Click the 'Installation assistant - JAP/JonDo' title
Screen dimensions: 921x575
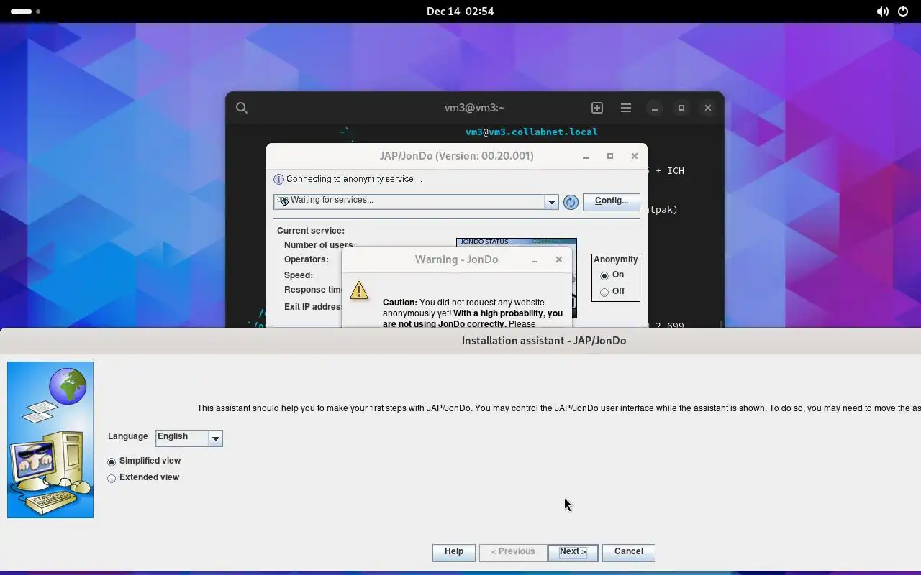coord(544,341)
